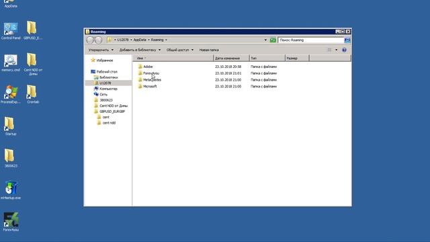Select the AppData desktop icon

click(x=11, y=4)
